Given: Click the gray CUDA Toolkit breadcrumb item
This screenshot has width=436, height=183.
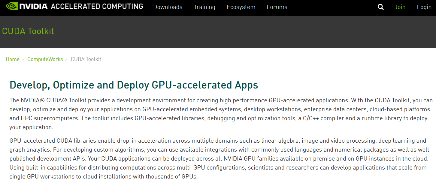Looking at the screenshot, I should [86, 59].
